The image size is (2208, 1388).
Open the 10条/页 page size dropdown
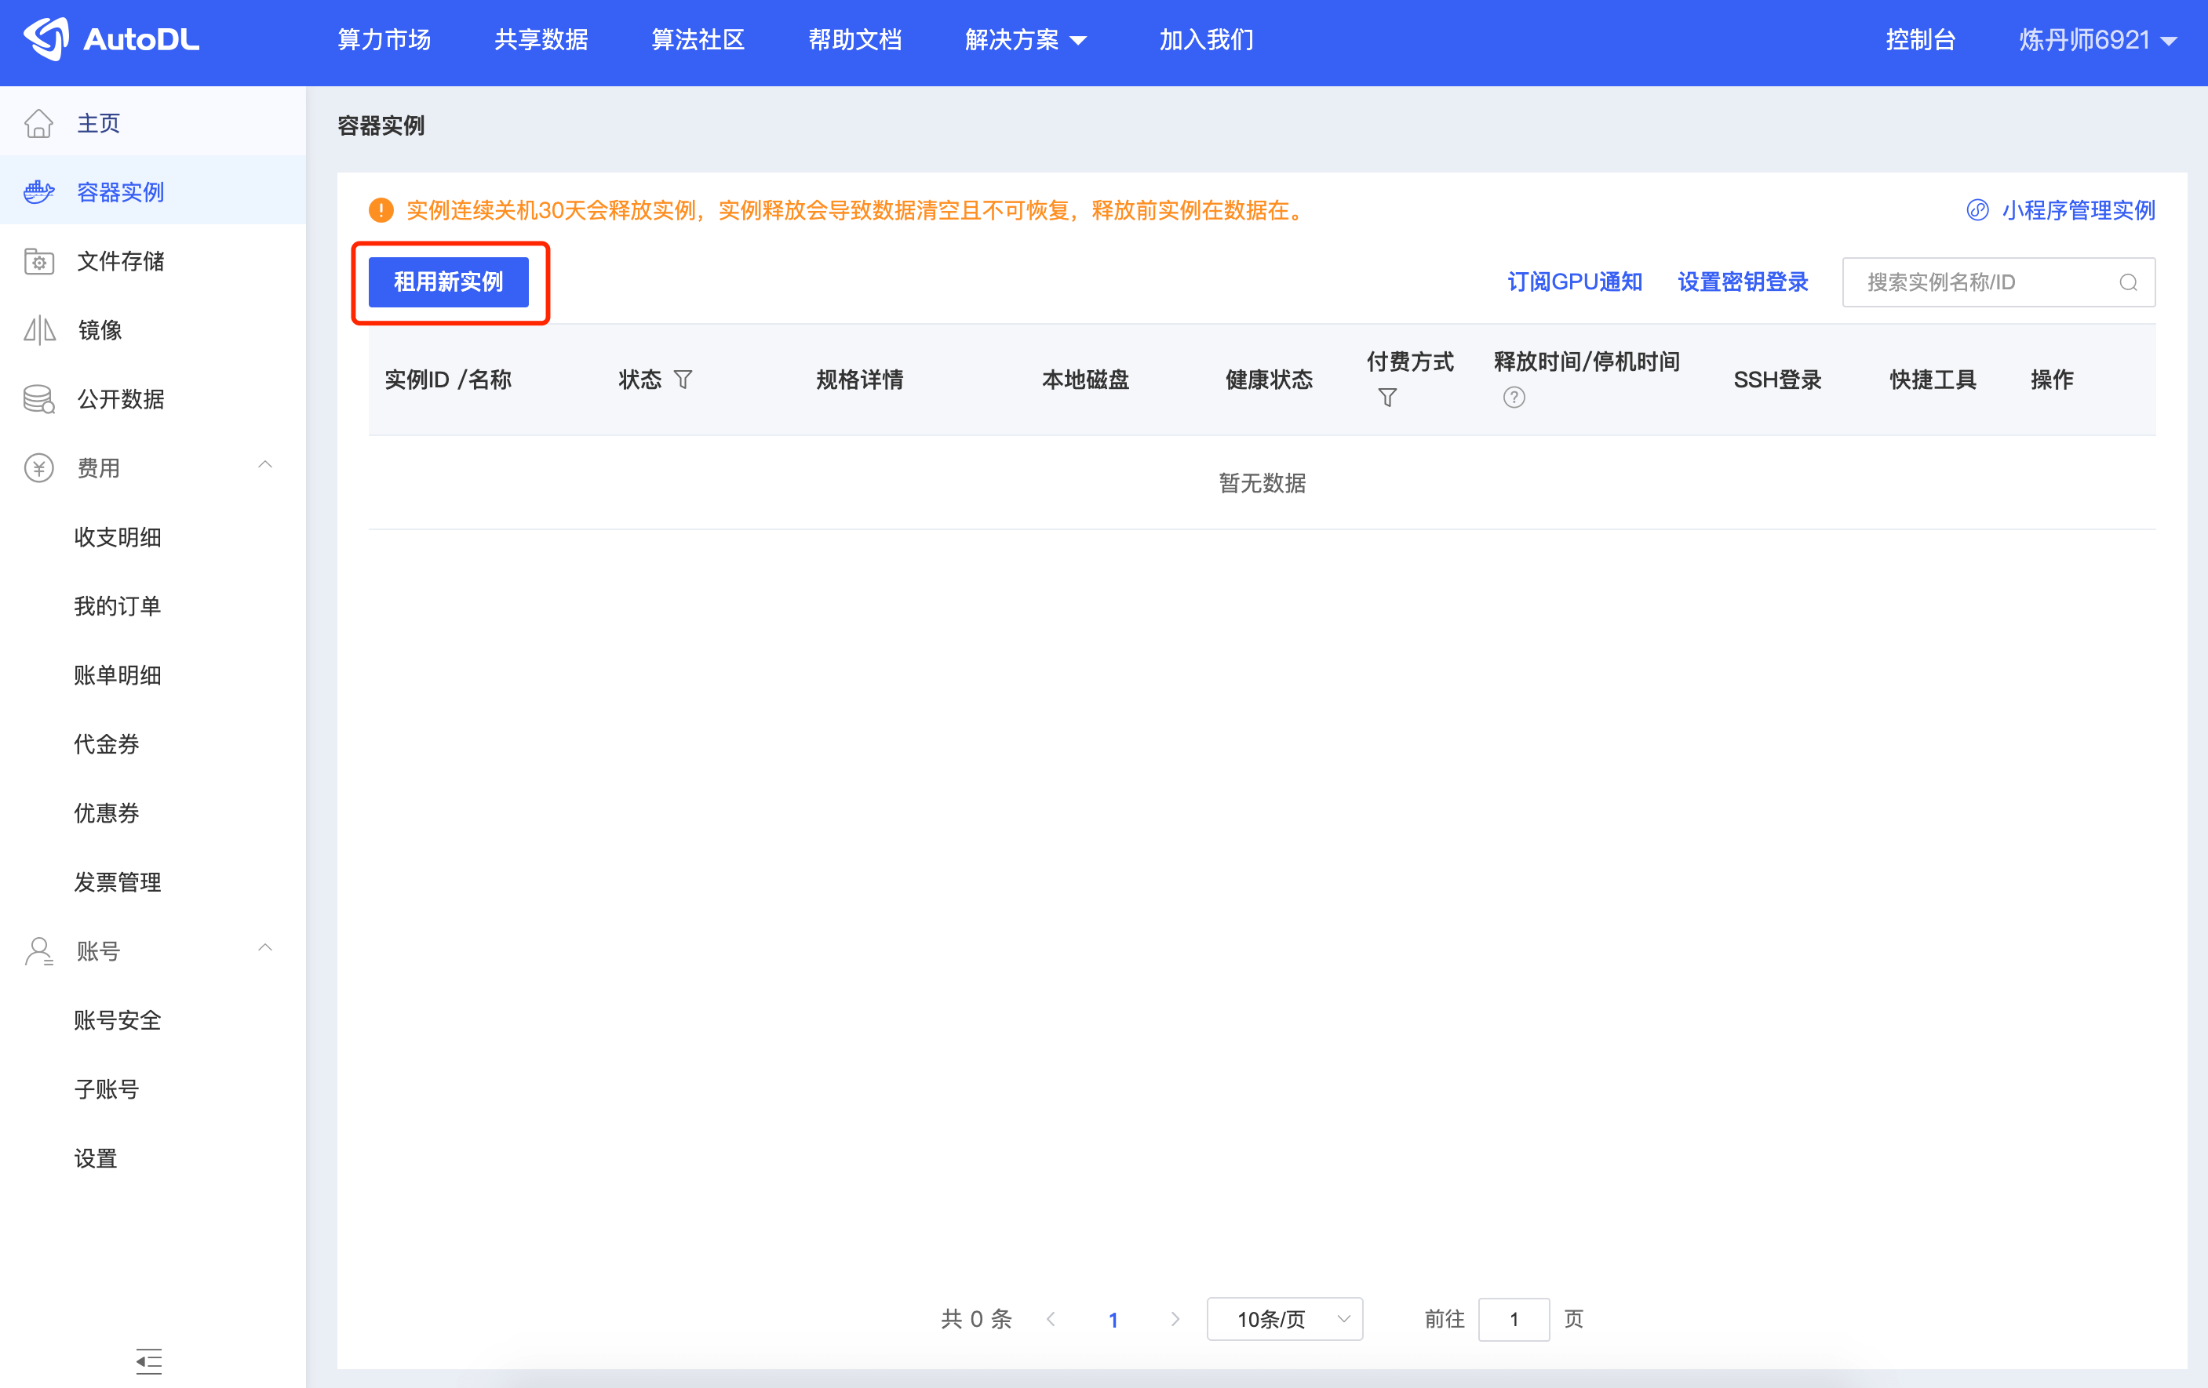[1284, 1319]
